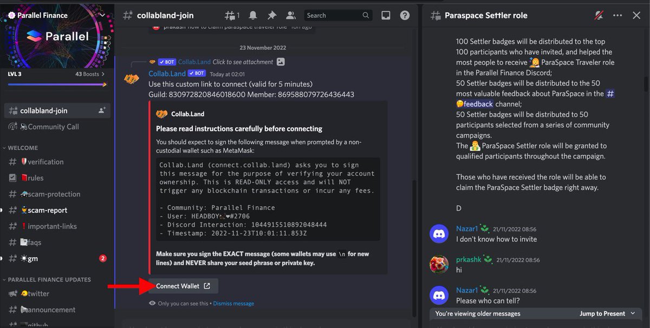Image resolution: width=650 pixels, height=328 pixels.
Task: Open thread more options ellipsis
Action: click(617, 16)
